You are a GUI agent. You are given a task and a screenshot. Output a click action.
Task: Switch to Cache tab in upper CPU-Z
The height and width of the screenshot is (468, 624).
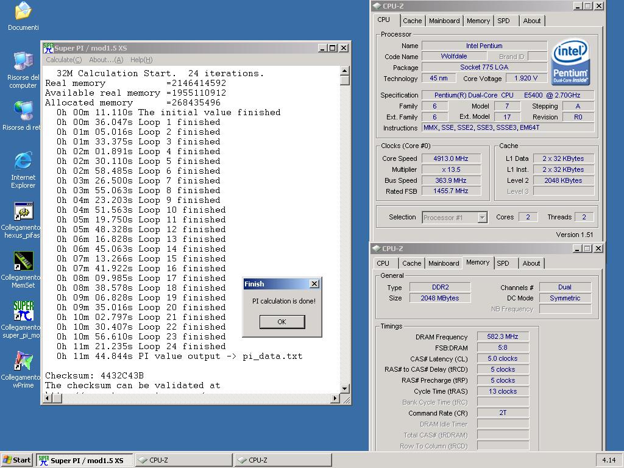[413, 21]
